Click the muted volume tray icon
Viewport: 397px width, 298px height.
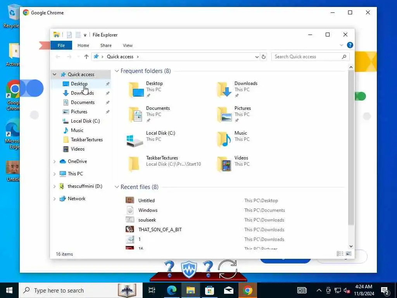point(347,291)
